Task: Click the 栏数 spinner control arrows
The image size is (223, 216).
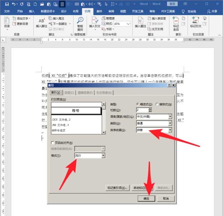Action: [149, 110]
